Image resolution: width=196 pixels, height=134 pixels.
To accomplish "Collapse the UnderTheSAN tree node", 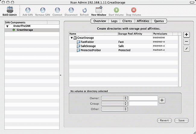I will click(x=7, y=26).
